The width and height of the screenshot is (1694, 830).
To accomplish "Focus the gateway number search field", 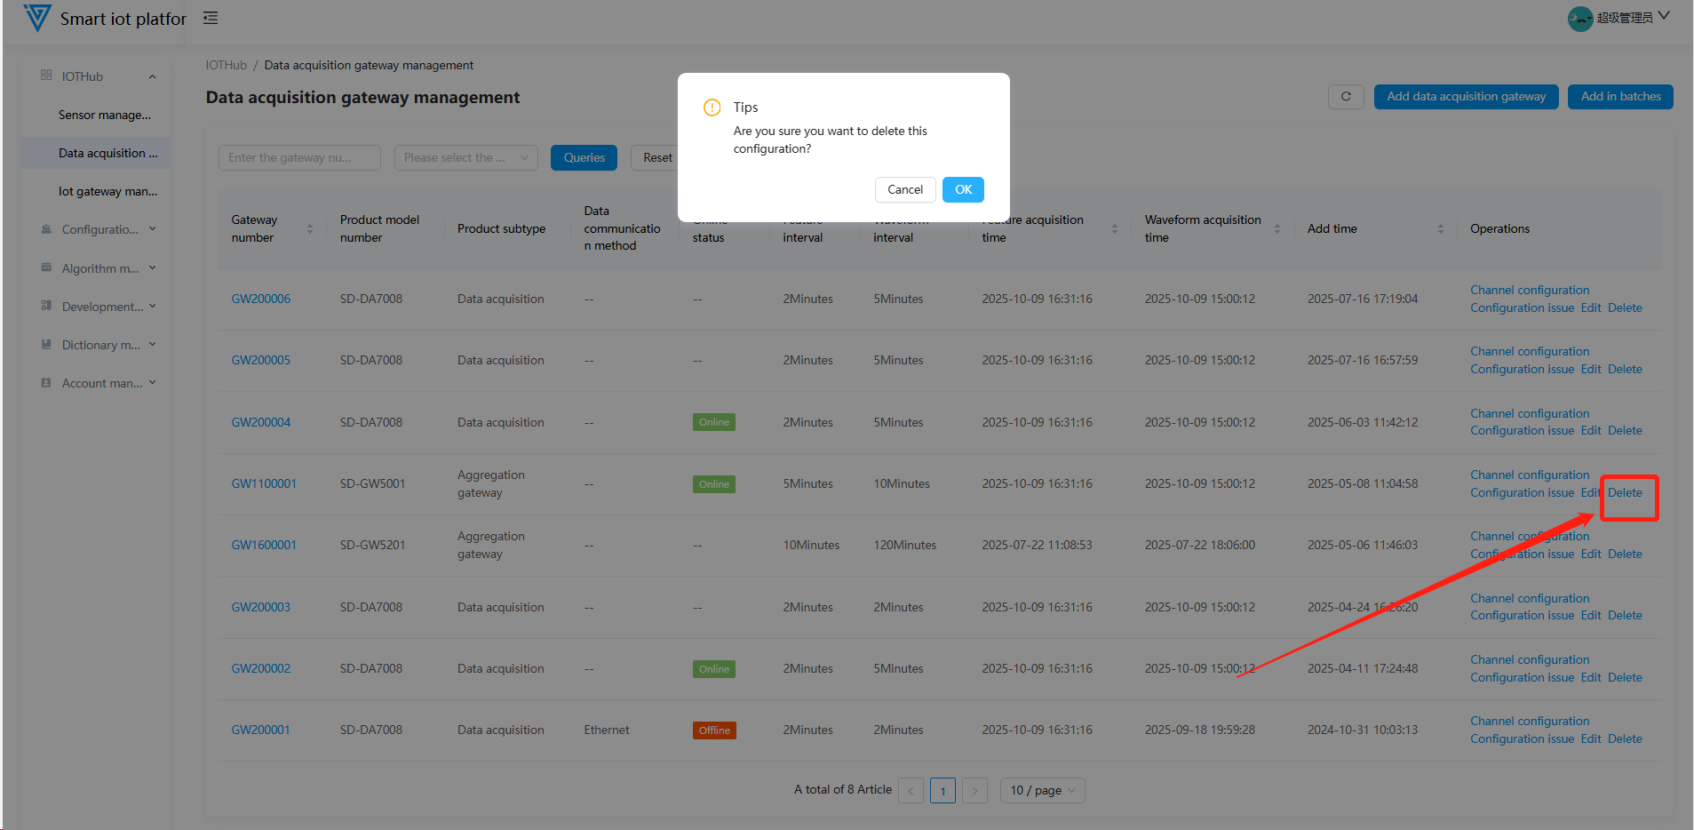I will coord(298,157).
